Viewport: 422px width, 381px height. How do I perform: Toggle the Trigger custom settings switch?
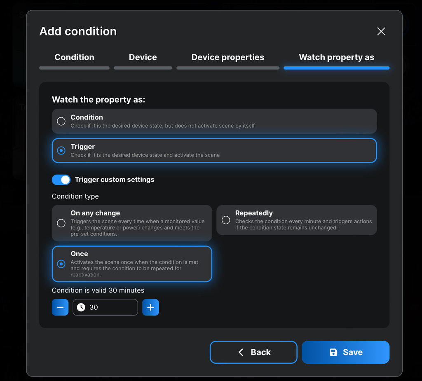coord(61,180)
